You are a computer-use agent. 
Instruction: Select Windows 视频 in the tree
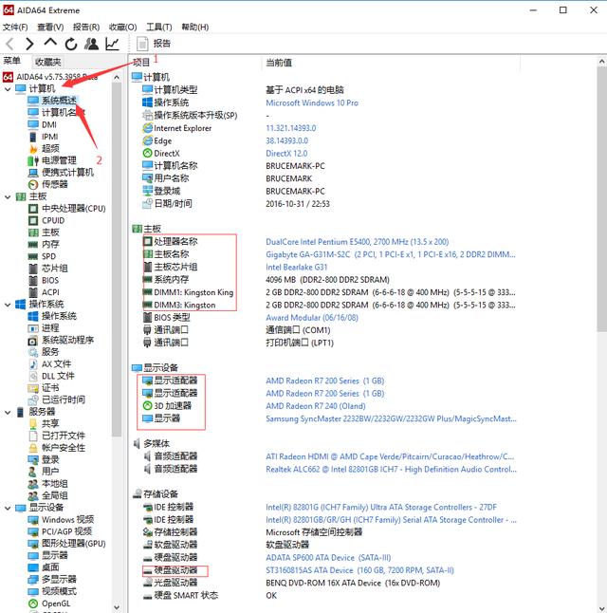(67, 520)
